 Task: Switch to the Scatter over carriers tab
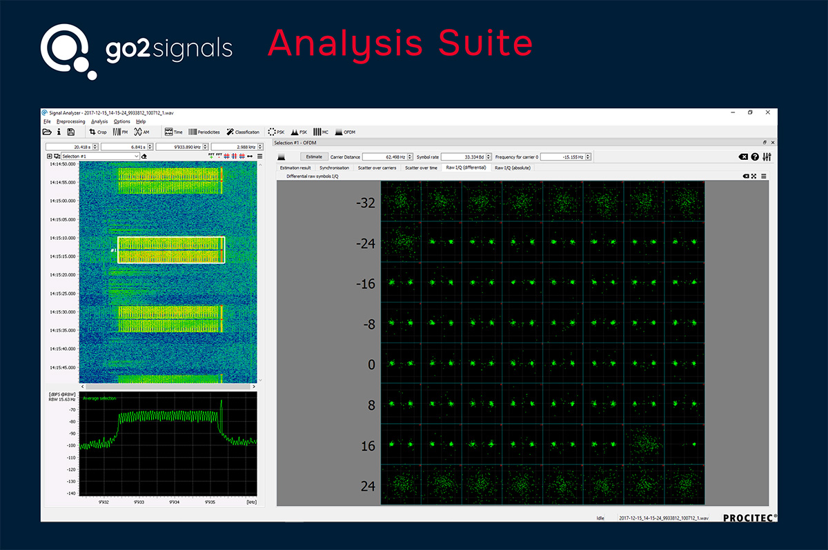click(377, 167)
